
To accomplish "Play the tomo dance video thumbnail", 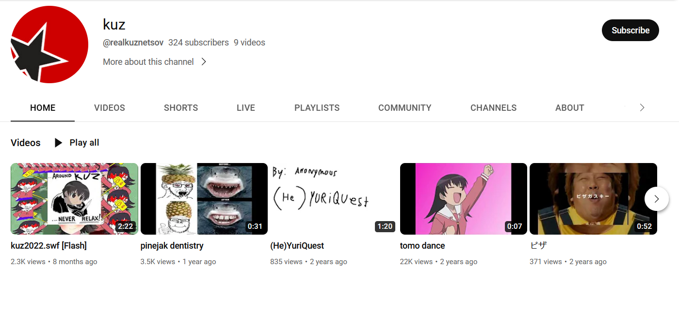I will tap(463, 199).
